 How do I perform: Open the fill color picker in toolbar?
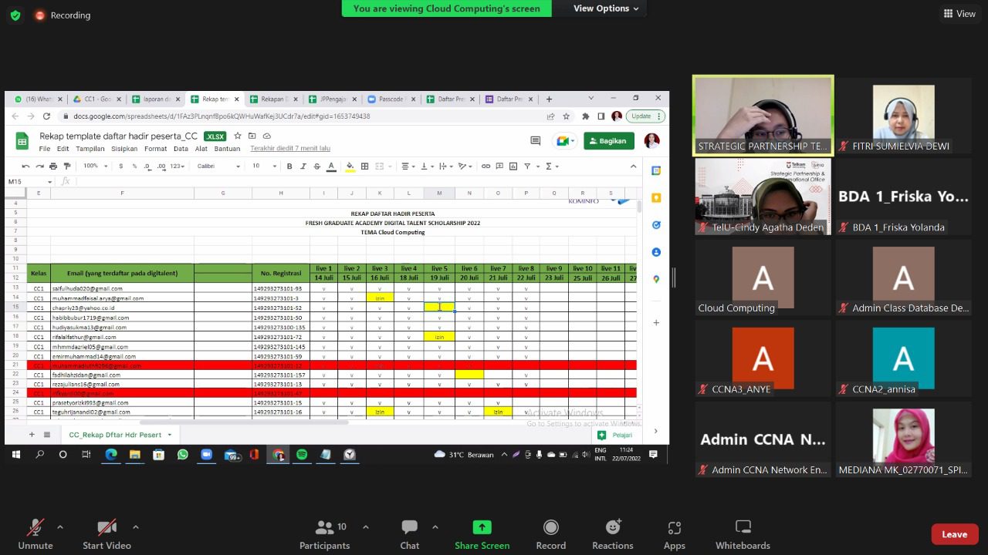pyautogui.click(x=350, y=166)
